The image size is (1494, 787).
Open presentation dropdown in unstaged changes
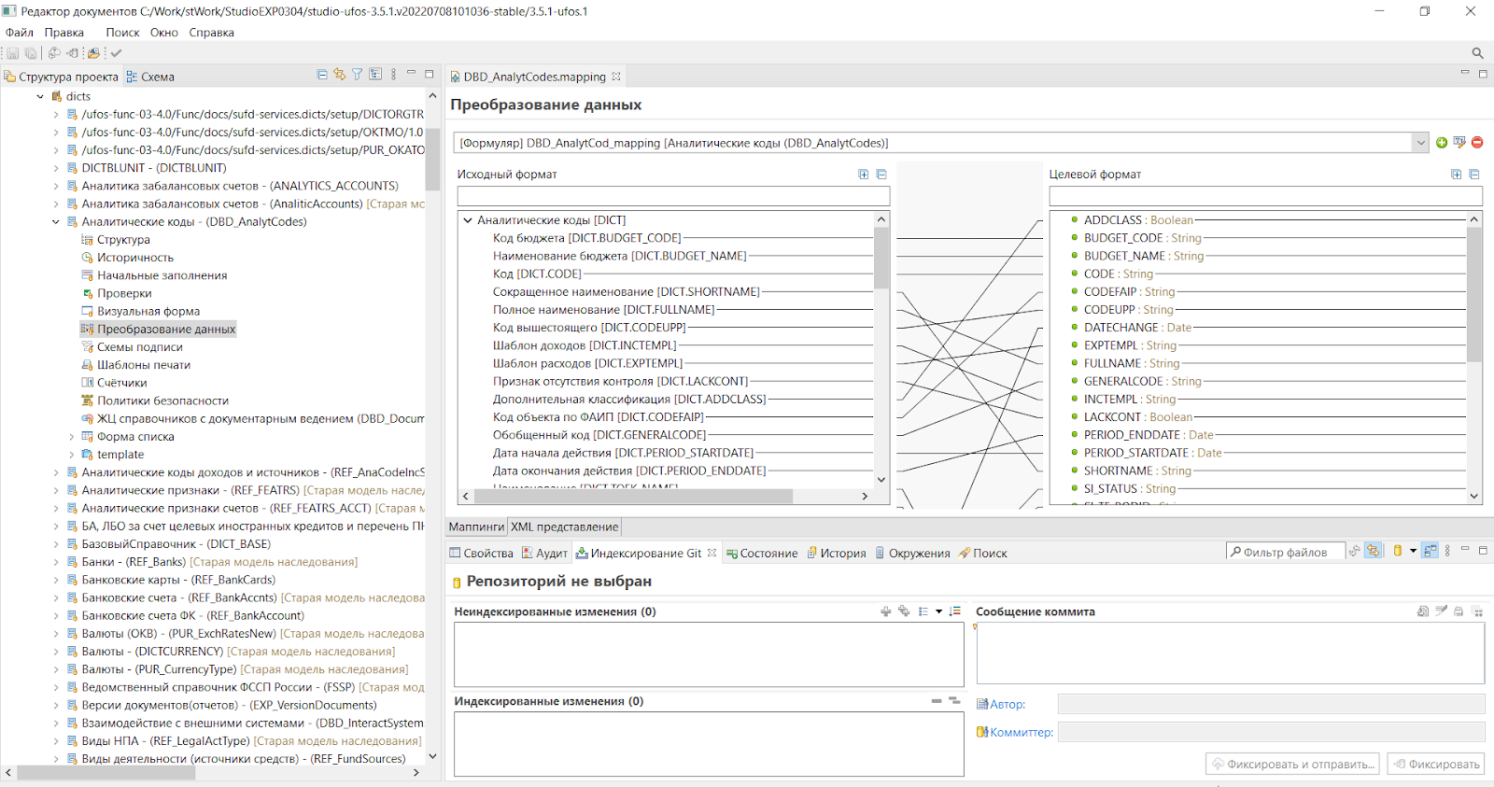pos(938,611)
